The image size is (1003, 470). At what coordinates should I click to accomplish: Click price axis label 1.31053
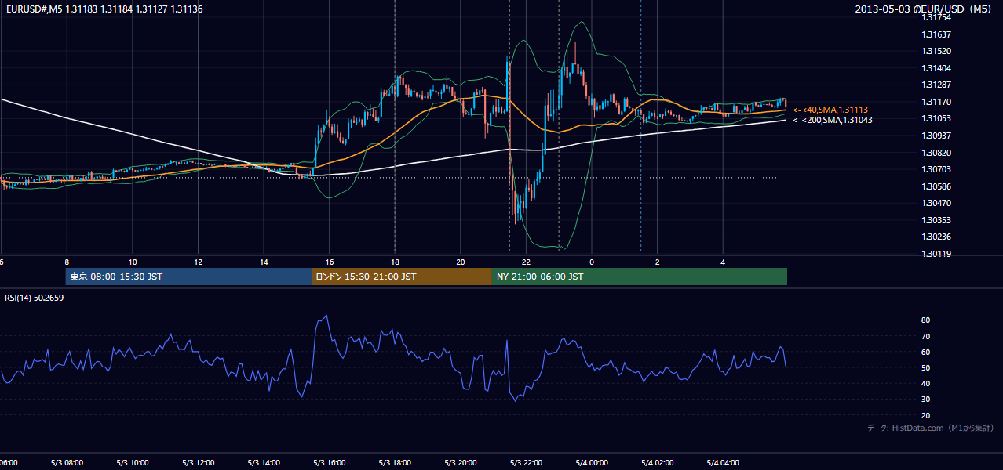pyautogui.click(x=936, y=118)
